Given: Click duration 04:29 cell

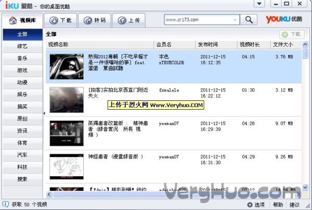Looking at the screenshot, I should pyautogui.click(x=249, y=157).
